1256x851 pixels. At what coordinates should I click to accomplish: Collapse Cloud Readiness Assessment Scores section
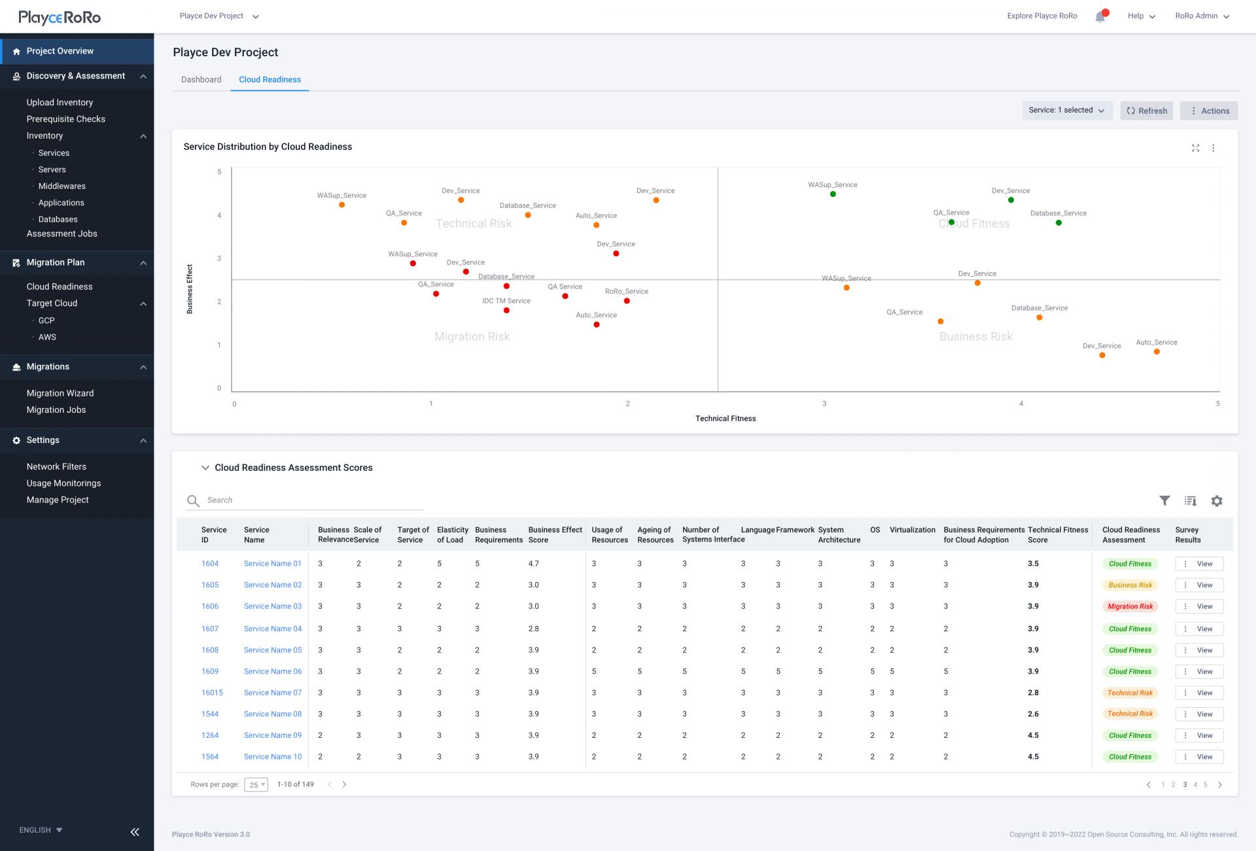coord(205,468)
